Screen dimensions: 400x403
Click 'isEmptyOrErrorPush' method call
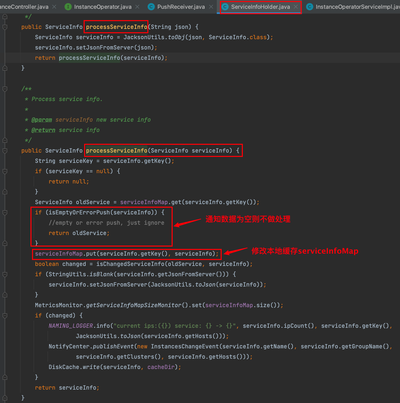[x=79, y=212]
